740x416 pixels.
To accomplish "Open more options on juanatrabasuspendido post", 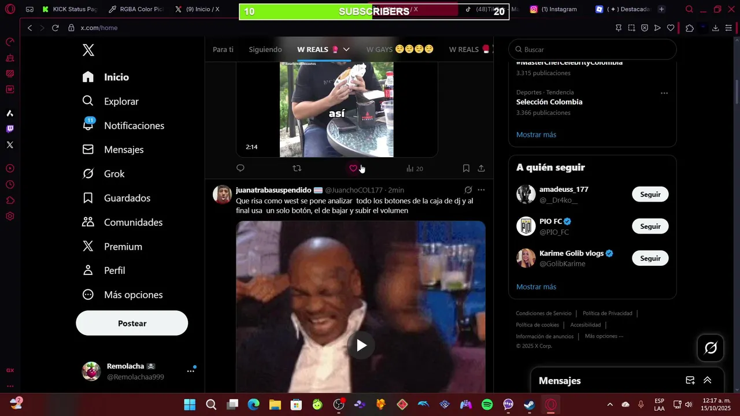I will [481, 190].
